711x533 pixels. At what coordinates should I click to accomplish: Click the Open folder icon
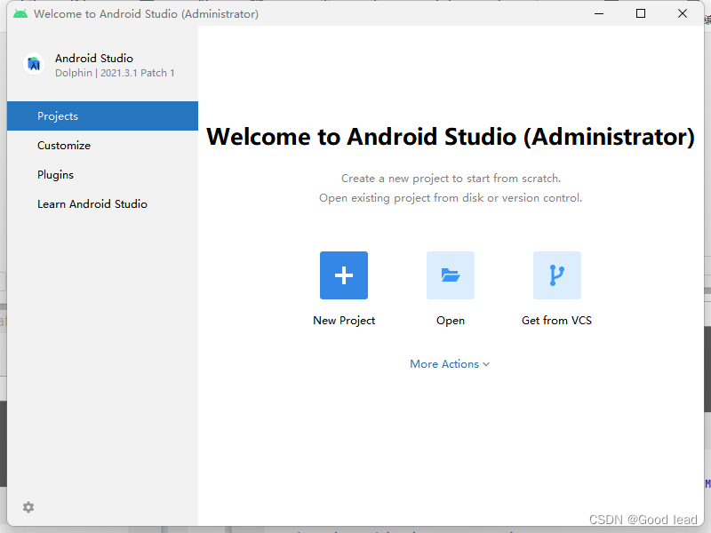pos(451,275)
